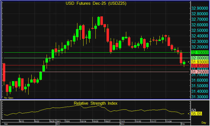The width and height of the screenshot is (210, 126).
Task: Click the 31.30000 price axis label
Action: click(x=199, y=97)
